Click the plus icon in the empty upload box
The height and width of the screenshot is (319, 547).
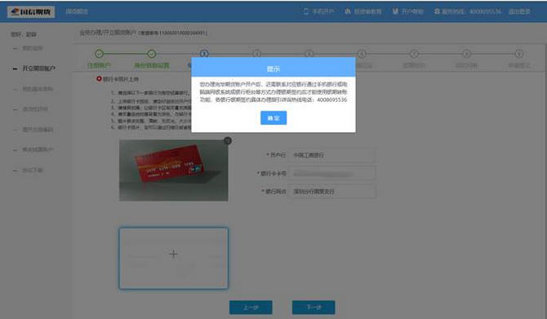(x=173, y=254)
